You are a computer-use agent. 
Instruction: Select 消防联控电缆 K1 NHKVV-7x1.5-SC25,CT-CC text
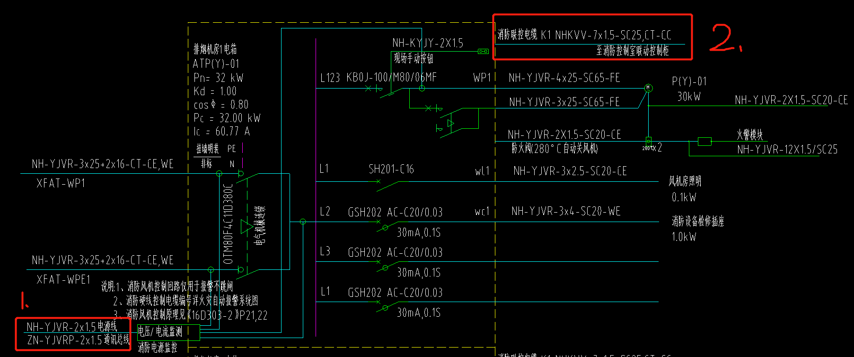click(x=584, y=35)
